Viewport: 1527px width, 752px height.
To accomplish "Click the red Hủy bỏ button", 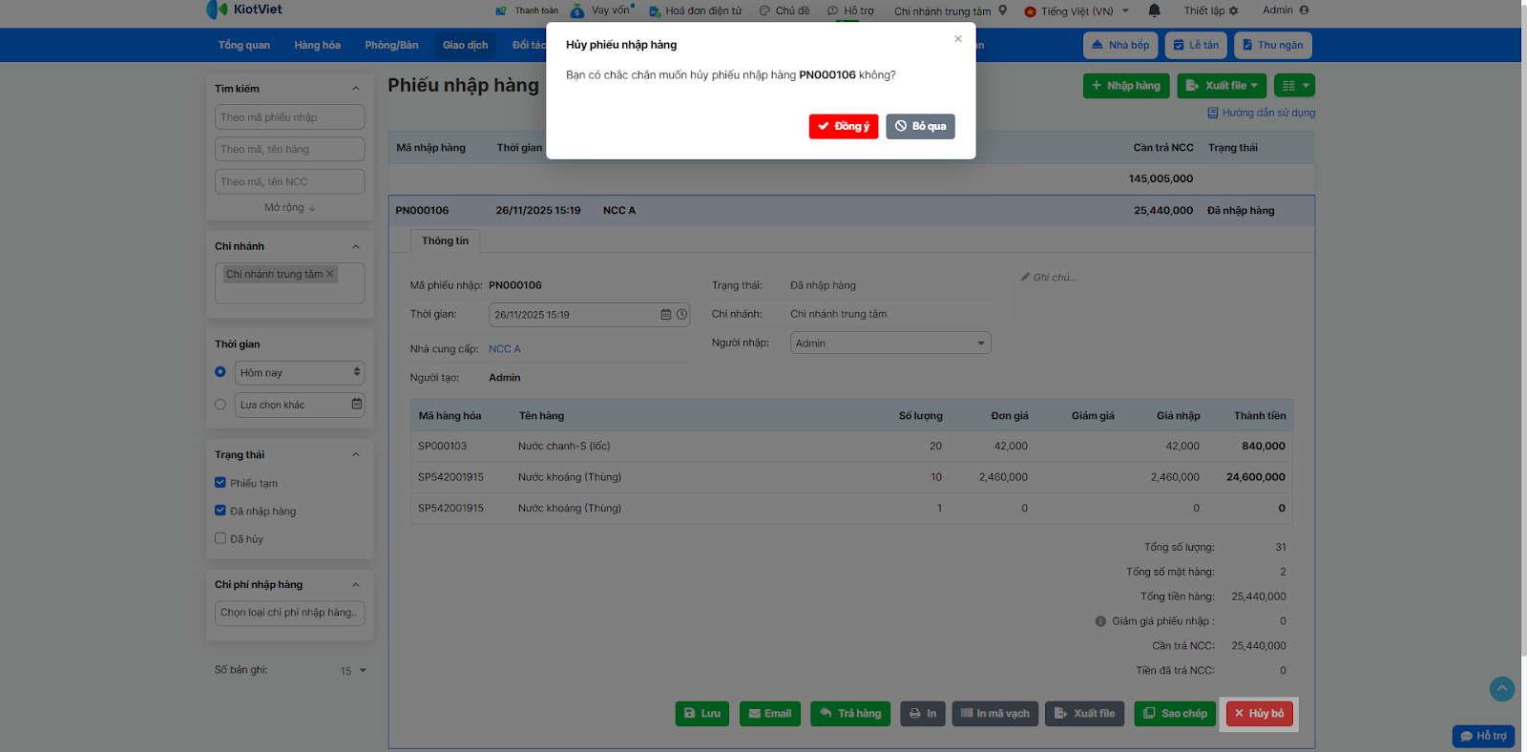I will pos(1259,714).
